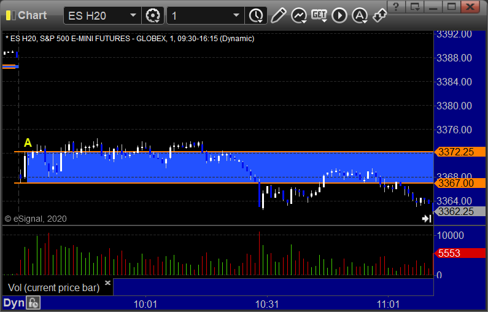Click the pop-out window button

415,7
